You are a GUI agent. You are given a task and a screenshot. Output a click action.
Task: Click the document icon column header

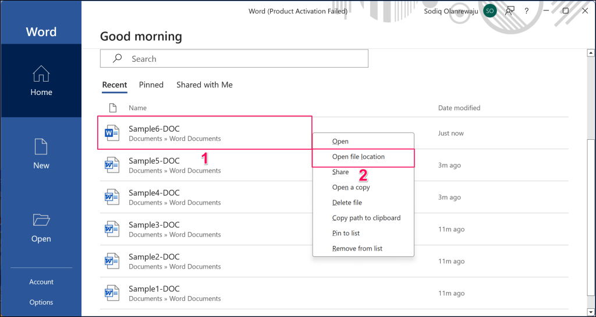tap(113, 108)
